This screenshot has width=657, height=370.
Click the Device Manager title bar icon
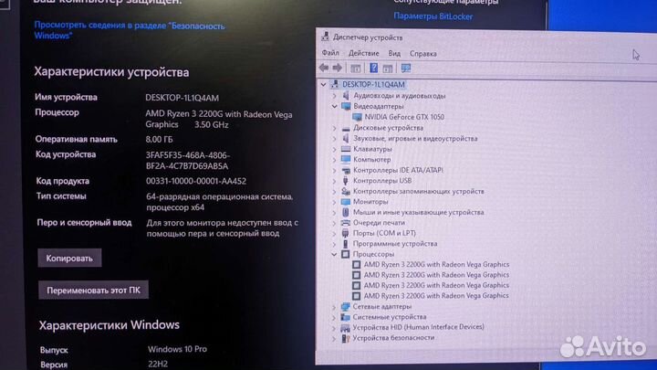325,37
